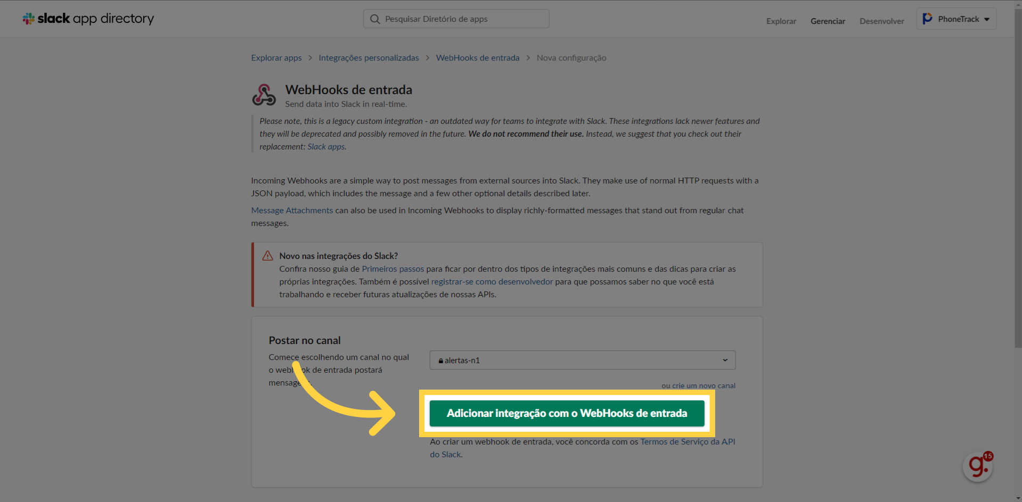
Task: Expand the PhoneTrack workspace dropdown
Action: pos(956,19)
